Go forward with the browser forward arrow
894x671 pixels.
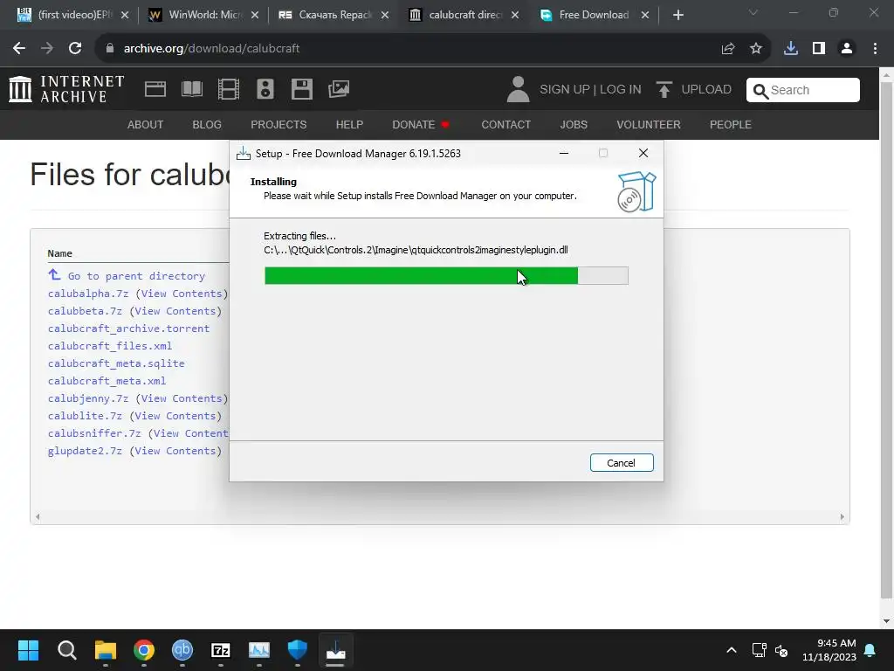(x=47, y=49)
